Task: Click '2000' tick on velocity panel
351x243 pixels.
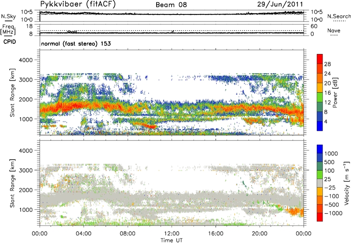Action: coord(26,190)
